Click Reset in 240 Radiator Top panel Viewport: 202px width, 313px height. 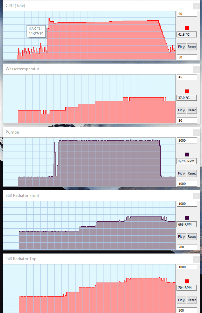point(192,300)
